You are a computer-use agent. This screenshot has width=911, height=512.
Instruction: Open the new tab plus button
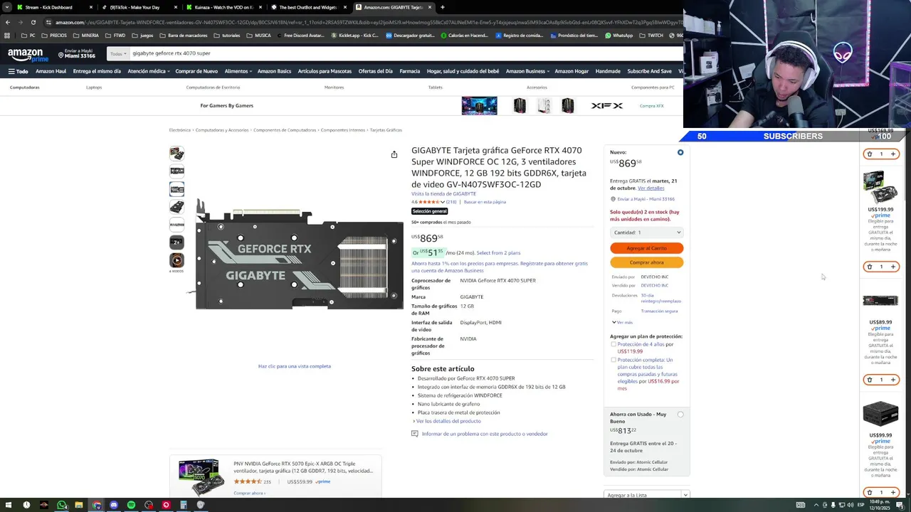[x=442, y=7]
